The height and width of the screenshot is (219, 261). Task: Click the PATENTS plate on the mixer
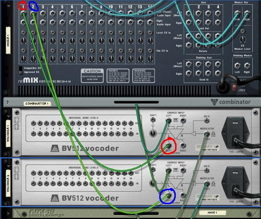118,76
